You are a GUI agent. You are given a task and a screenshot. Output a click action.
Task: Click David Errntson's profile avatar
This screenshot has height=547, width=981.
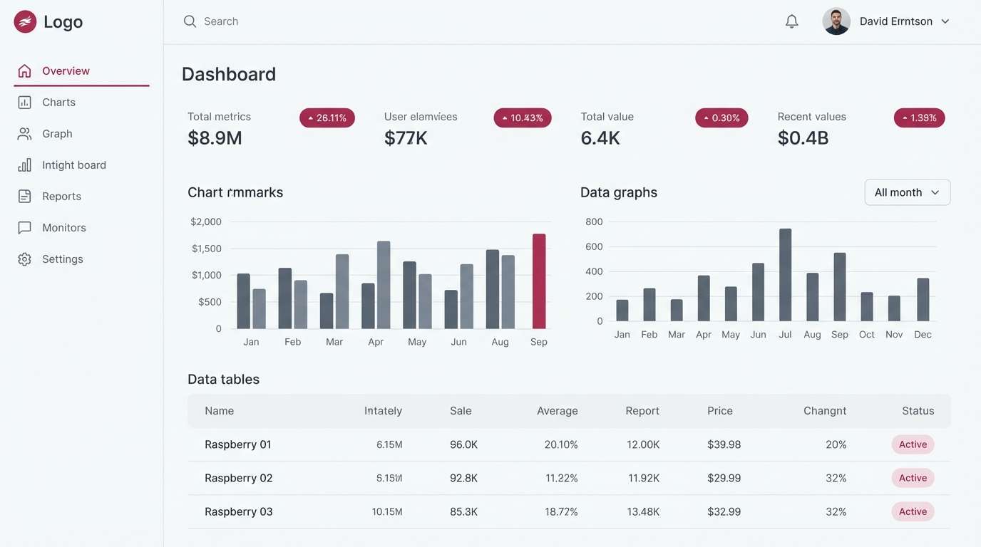(x=836, y=21)
